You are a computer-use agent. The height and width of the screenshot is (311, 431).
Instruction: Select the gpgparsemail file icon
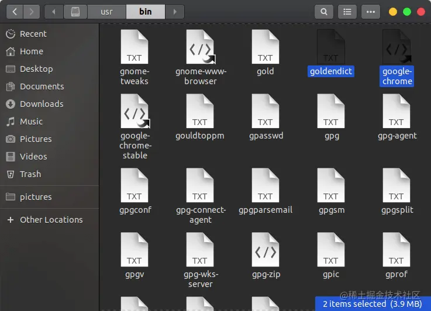point(266,185)
